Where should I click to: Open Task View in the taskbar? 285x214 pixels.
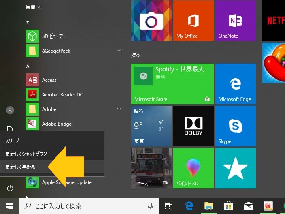click(168, 206)
